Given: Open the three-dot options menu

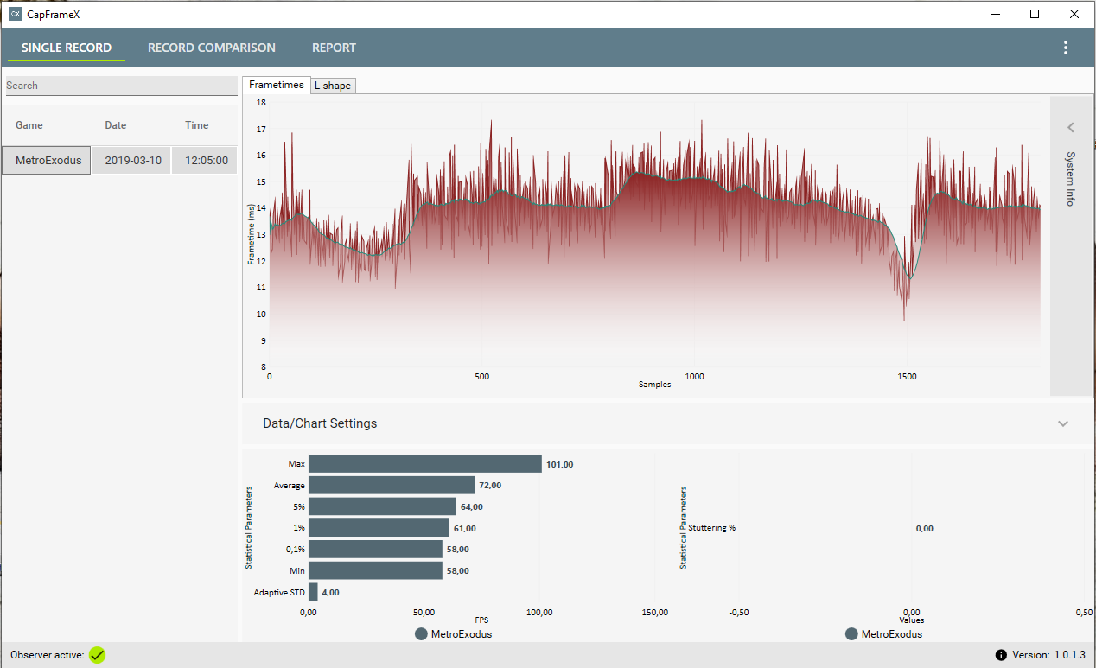Looking at the screenshot, I should coord(1065,48).
